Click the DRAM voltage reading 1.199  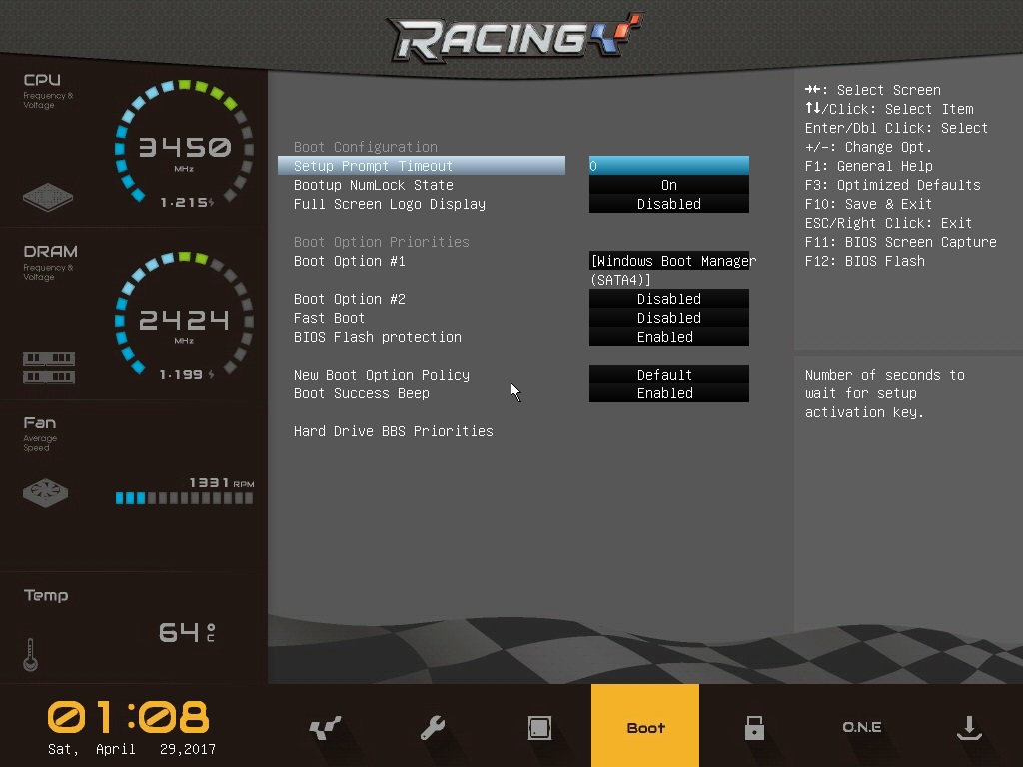(x=187, y=374)
